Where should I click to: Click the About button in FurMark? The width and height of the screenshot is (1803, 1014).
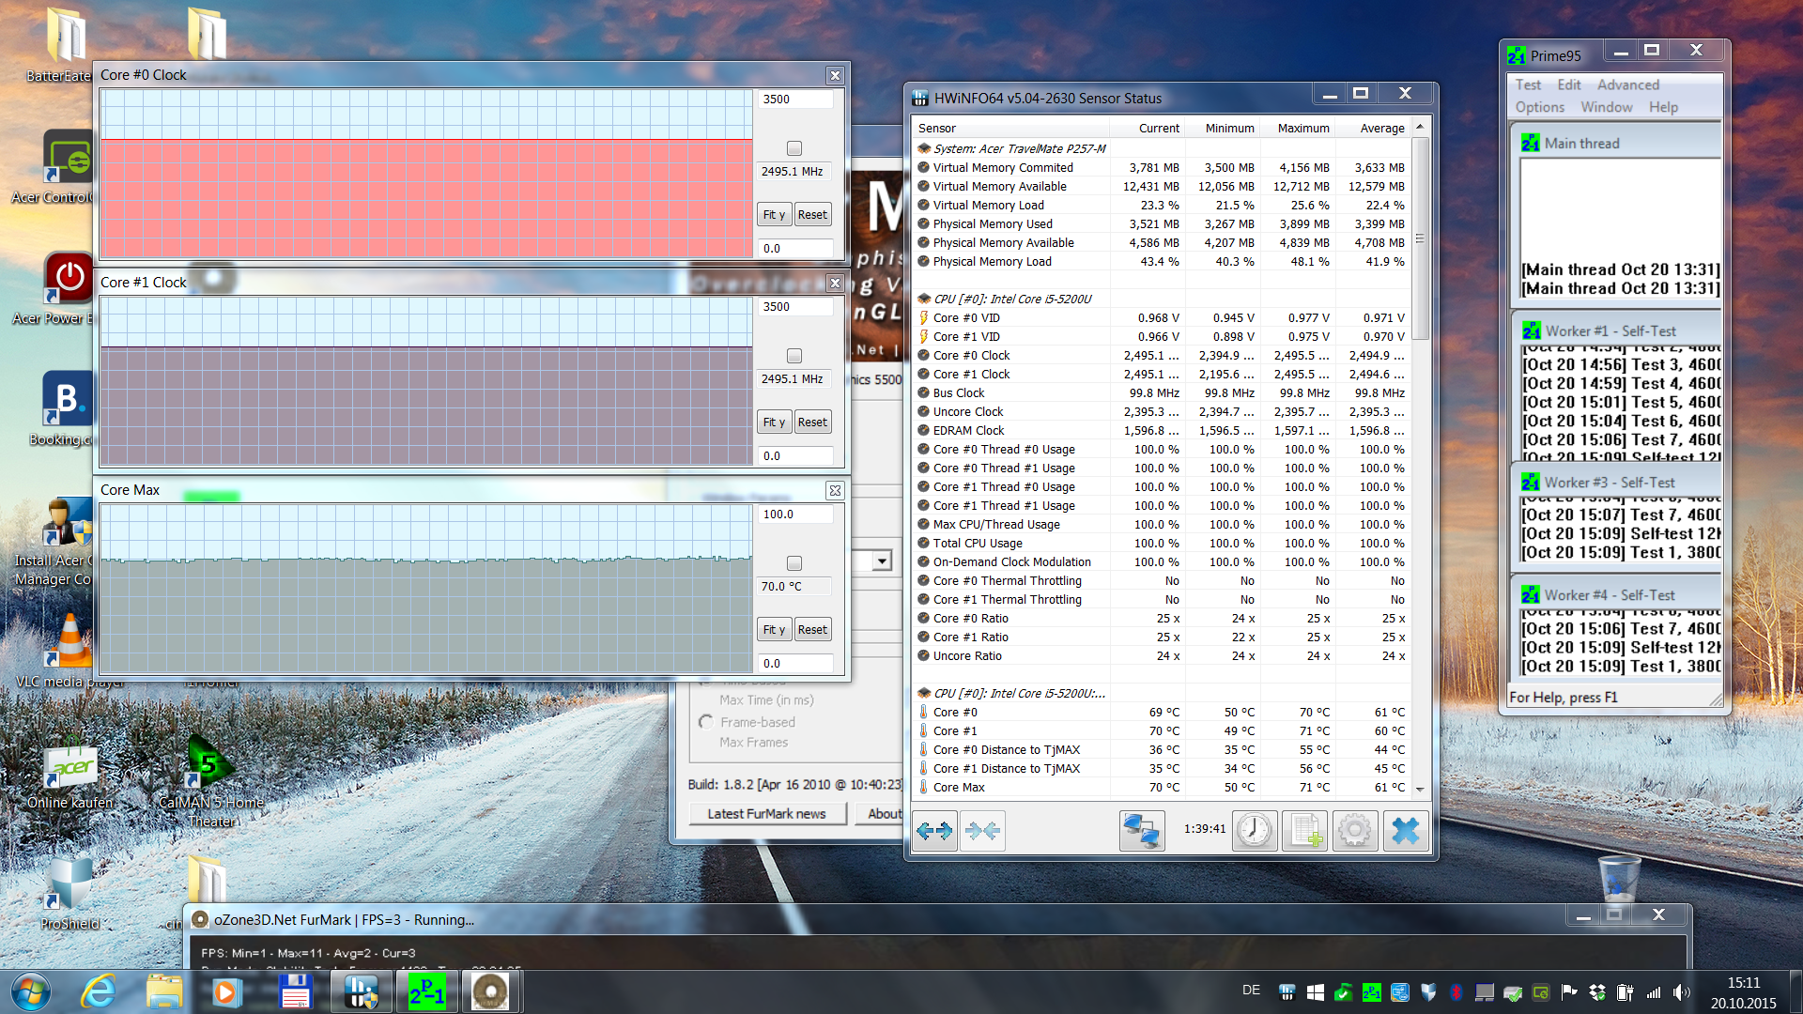880,814
